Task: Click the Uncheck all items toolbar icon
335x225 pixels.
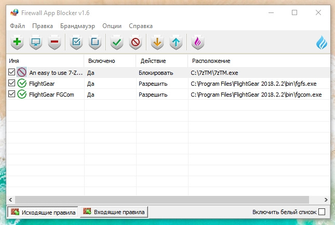Action: tap(95, 42)
